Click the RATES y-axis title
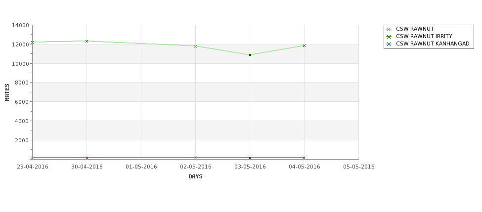Screen dimensions: 482x212 click(x=7, y=92)
